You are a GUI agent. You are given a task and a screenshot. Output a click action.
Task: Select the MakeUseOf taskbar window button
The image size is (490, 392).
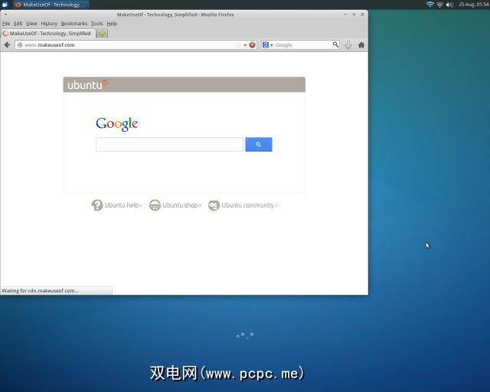[x=51, y=5]
